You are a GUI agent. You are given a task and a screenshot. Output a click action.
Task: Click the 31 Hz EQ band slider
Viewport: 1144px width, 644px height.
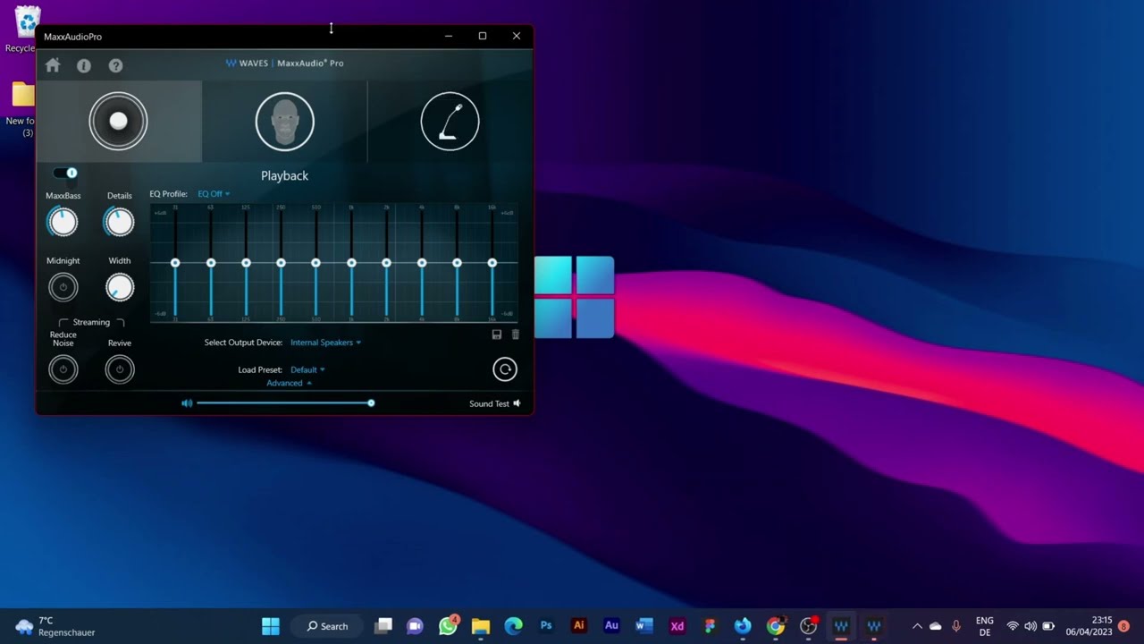(x=175, y=263)
